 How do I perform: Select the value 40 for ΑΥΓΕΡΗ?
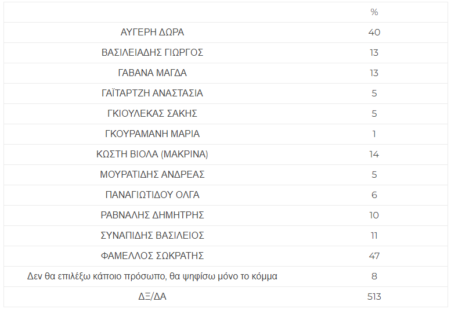coord(374,32)
